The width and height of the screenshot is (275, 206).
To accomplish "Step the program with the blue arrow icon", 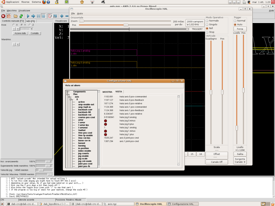I will point(33,16).
